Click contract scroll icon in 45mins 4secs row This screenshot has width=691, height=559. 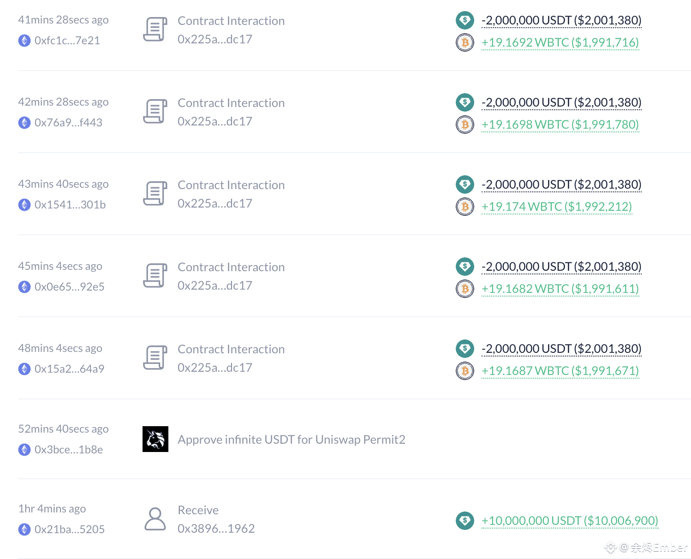(x=155, y=276)
